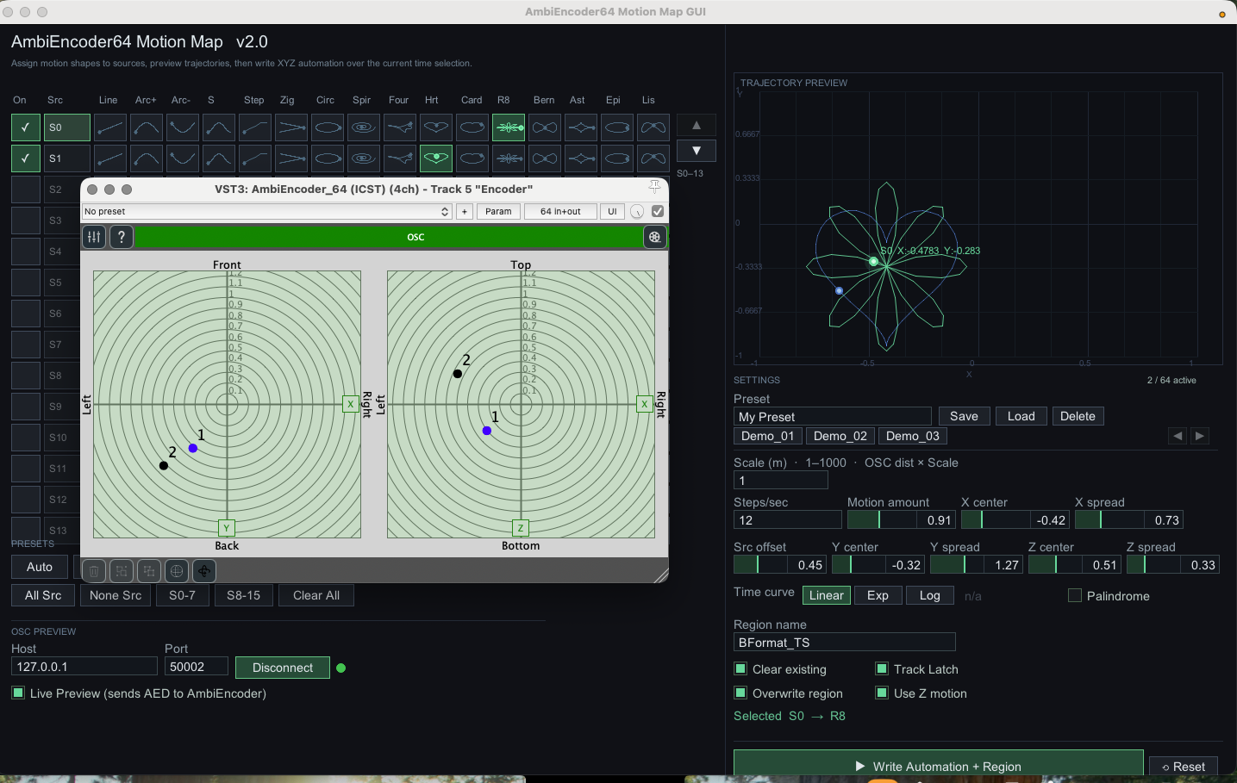
Task: Select Arc- shape for source S0
Action: 183,127
